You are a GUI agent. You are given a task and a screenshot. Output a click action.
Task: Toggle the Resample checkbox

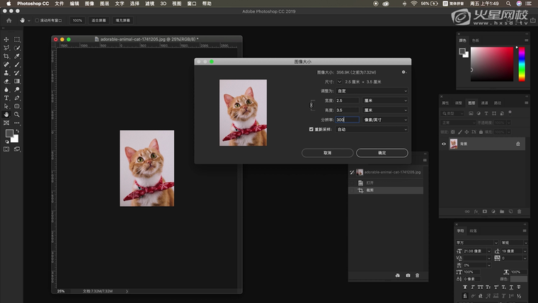click(x=311, y=130)
